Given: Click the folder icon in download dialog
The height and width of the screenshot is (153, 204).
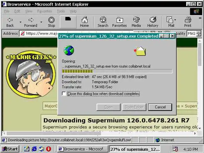Looking at the screenshot, I should click(140, 51).
